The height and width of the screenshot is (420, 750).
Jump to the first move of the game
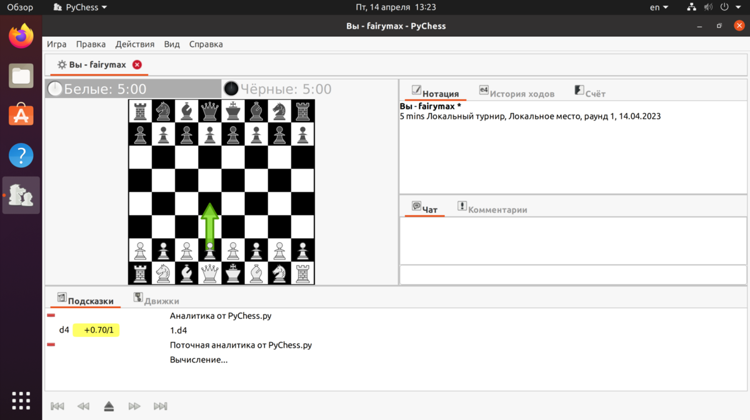click(x=57, y=406)
